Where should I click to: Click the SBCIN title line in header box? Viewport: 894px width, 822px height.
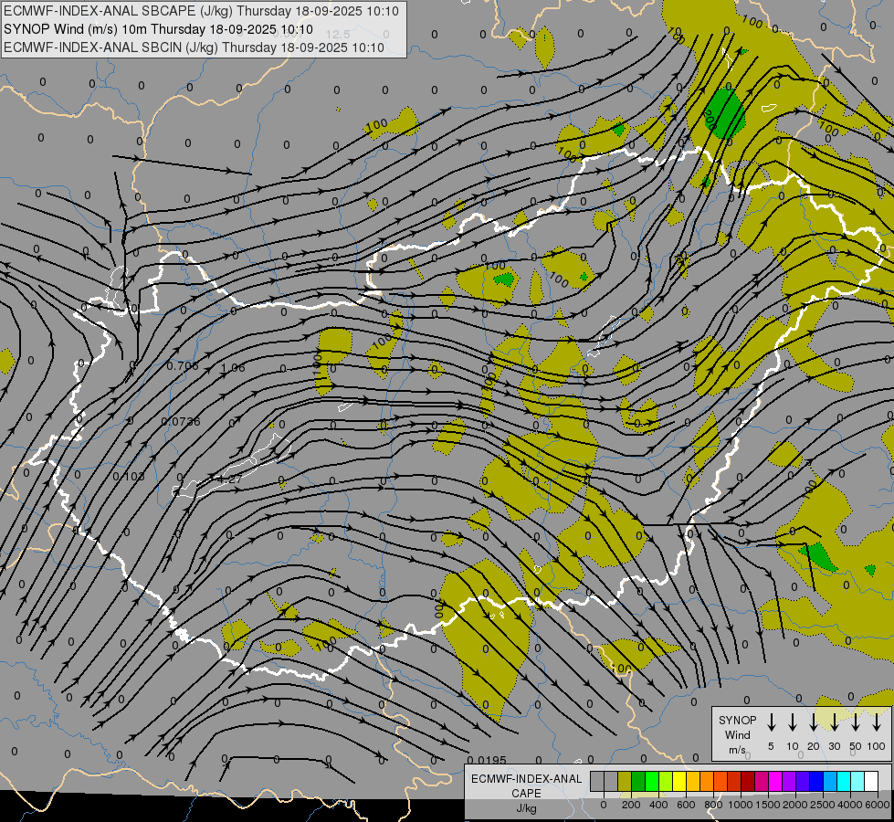point(194,47)
